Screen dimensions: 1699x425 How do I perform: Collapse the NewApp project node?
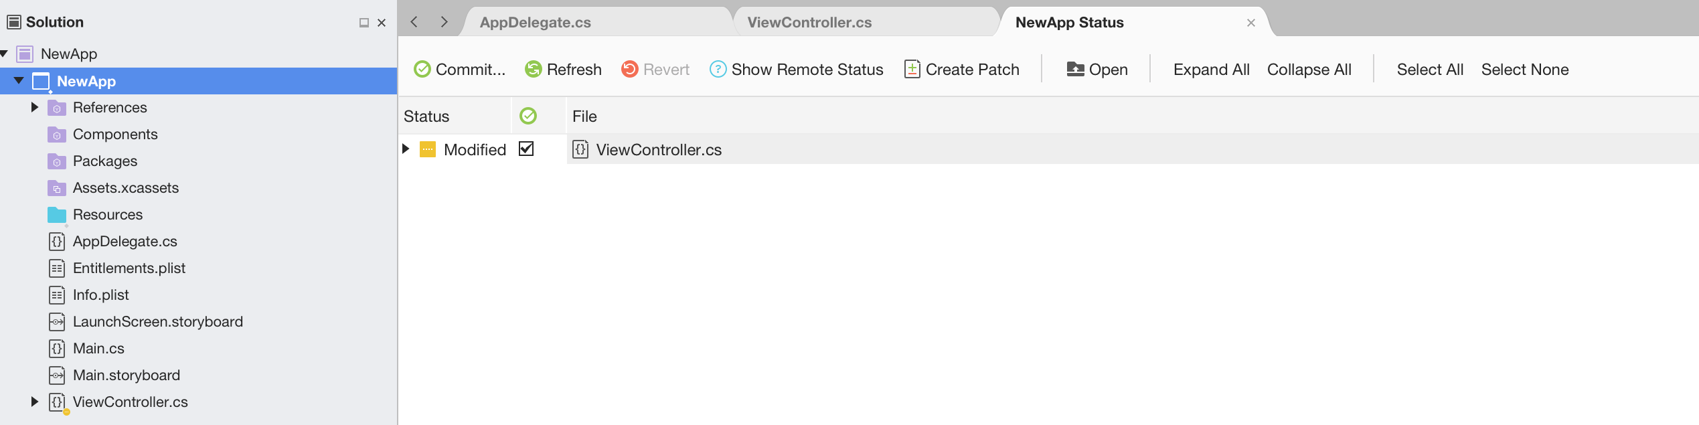[x=19, y=81]
